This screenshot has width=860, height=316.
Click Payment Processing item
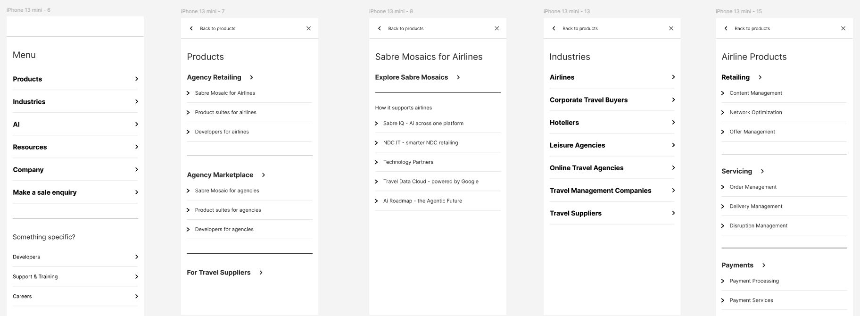(754, 281)
